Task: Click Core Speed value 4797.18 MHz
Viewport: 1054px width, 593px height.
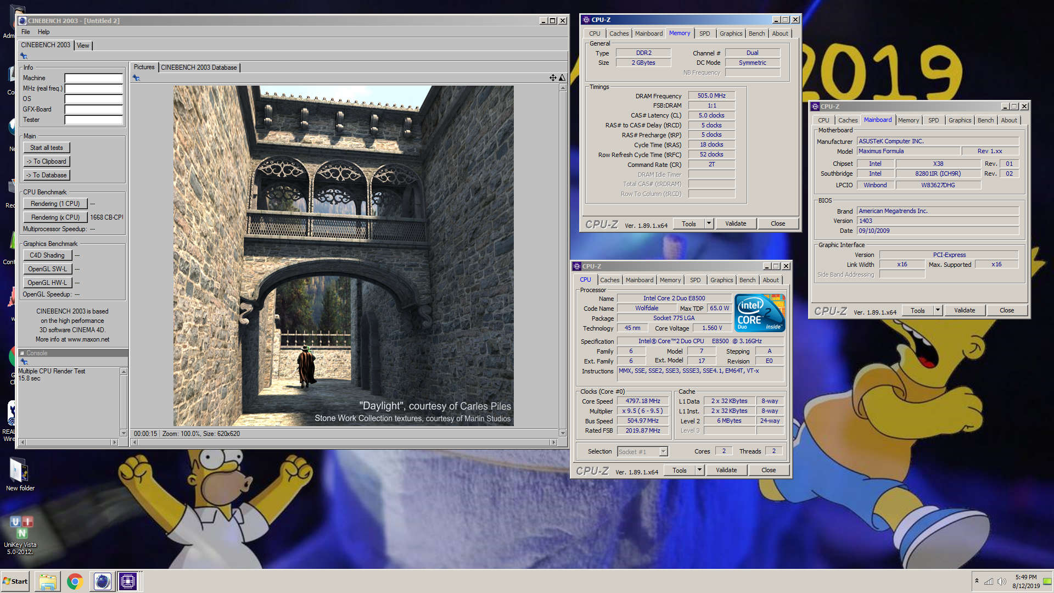Action: (643, 401)
